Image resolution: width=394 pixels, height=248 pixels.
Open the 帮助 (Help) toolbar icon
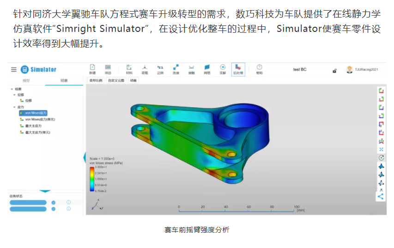coord(259,69)
